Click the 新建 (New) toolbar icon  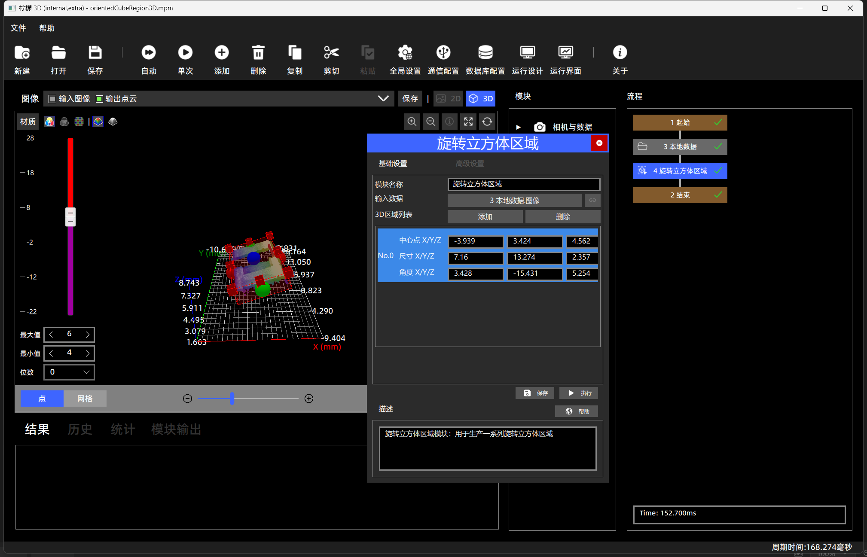[x=22, y=53]
